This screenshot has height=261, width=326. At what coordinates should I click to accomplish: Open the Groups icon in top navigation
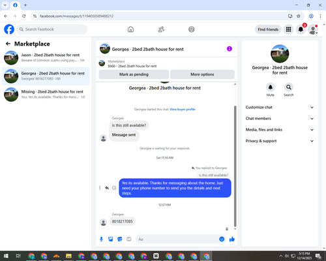click(x=192, y=29)
